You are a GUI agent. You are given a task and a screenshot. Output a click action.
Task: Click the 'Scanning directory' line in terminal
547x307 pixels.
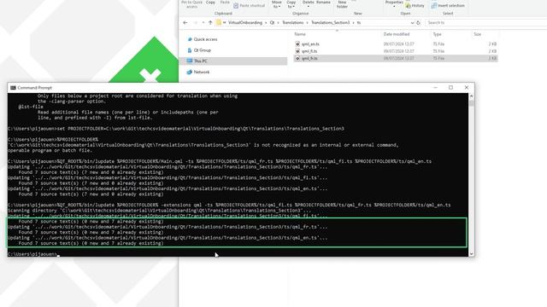point(160,211)
